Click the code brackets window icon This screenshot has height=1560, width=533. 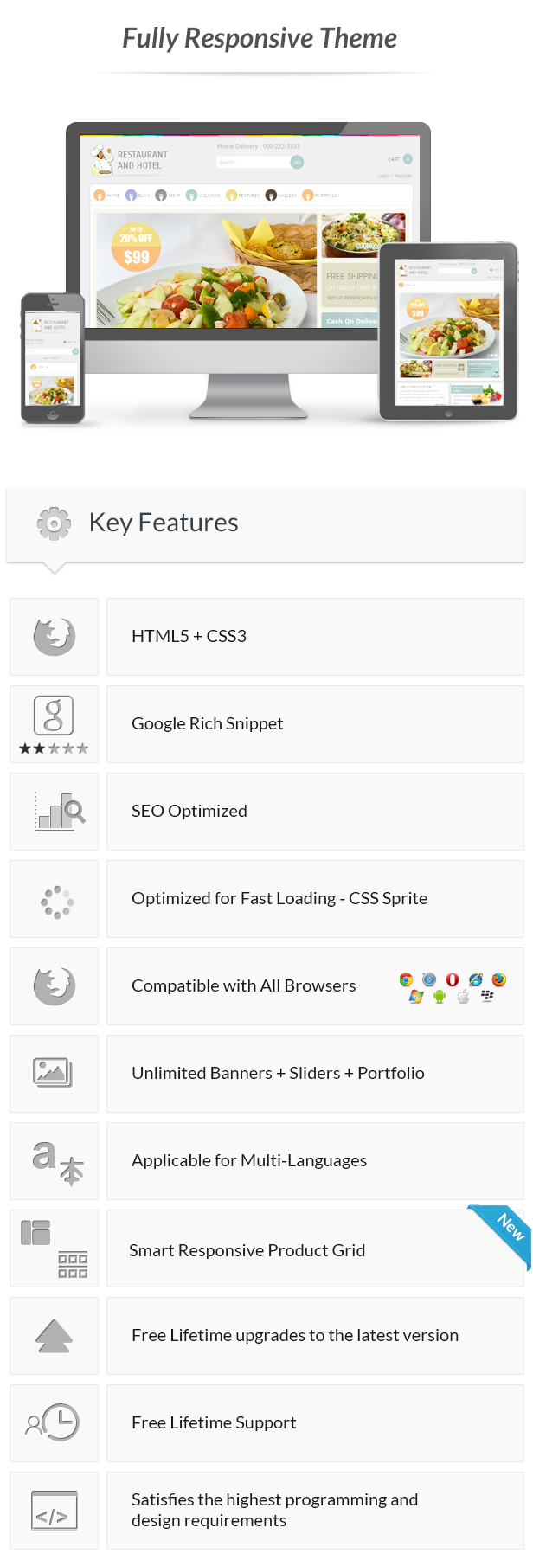(54, 1511)
